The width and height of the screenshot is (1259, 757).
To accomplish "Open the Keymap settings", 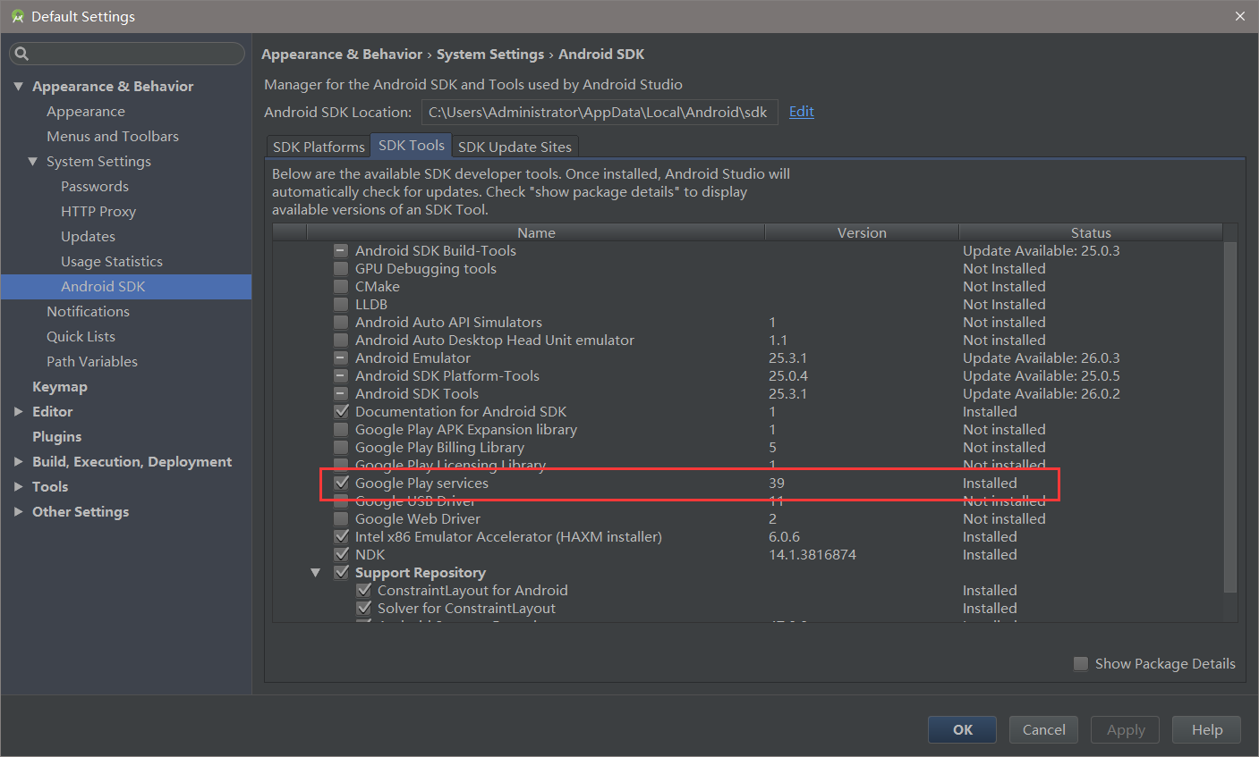I will coord(60,387).
